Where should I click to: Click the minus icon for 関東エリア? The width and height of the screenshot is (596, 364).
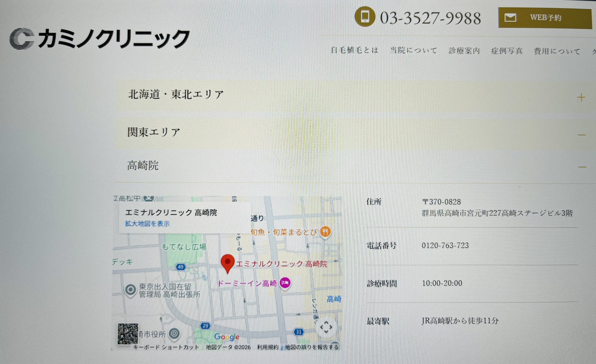pyautogui.click(x=581, y=135)
